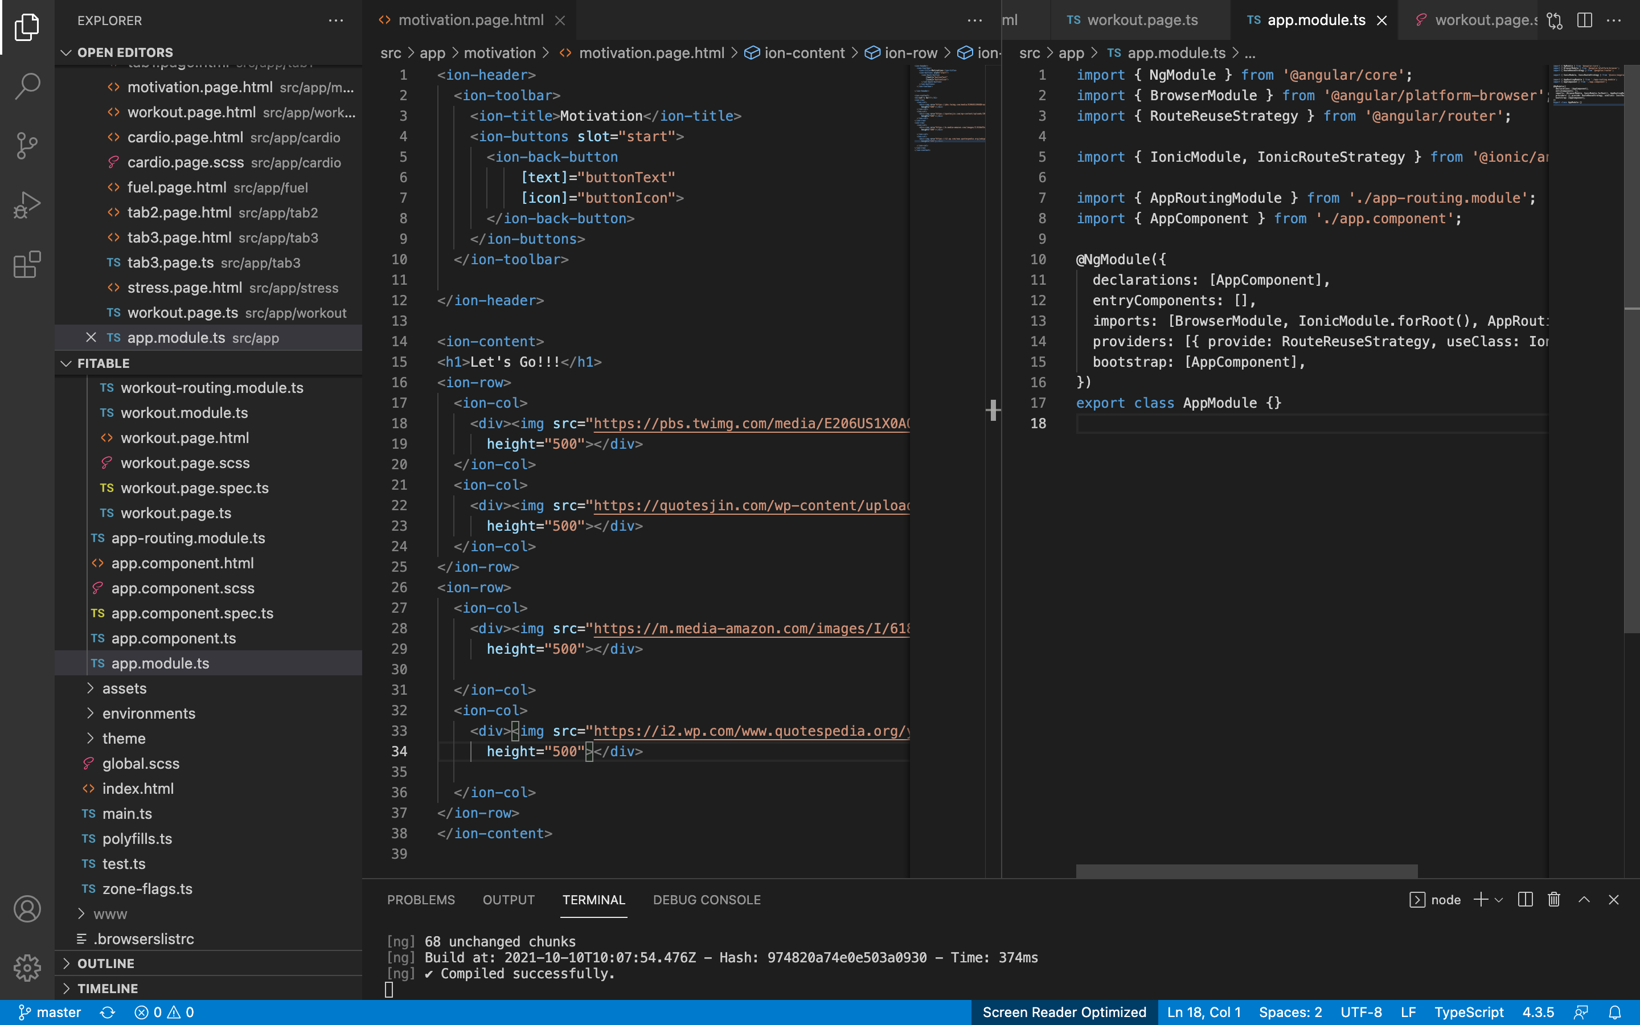Image resolution: width=1640 pixels, height=1025 pixels.
Task: Click the Manage gear icon
Action: coord(27,967)
